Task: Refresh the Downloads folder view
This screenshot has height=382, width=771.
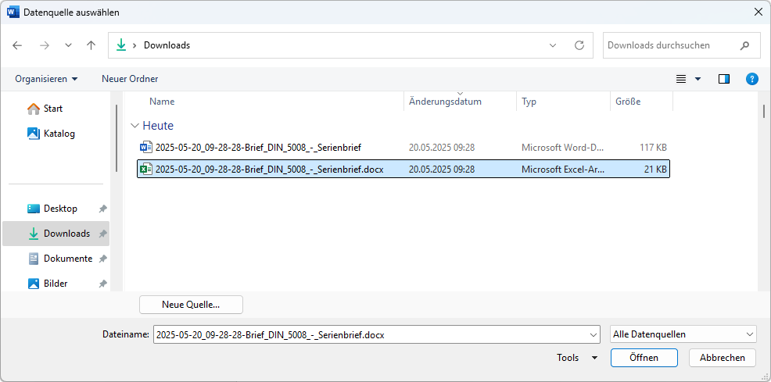Action: [579, 45]
